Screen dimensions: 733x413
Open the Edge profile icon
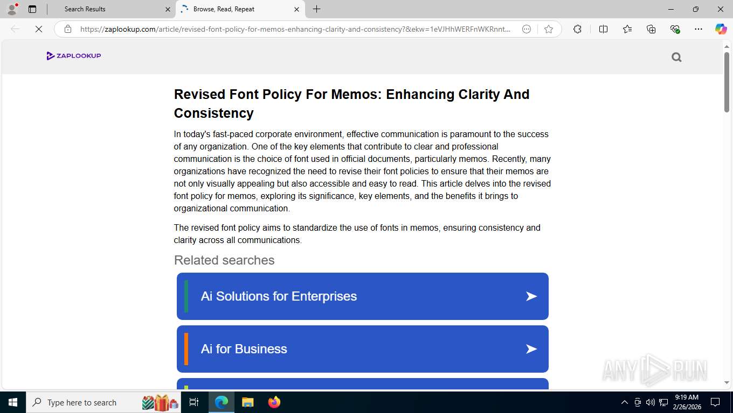(x=12, y=9)
